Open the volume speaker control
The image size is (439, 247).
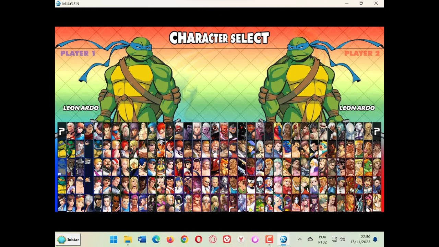(x=342, y=239)
